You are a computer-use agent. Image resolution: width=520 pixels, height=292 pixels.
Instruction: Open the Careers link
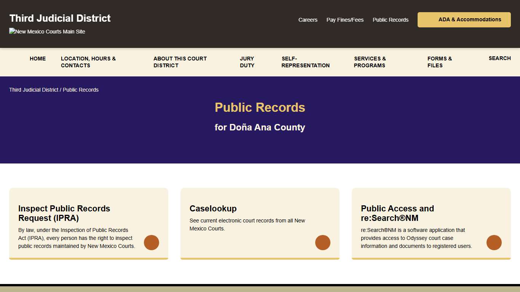[308, 20]
